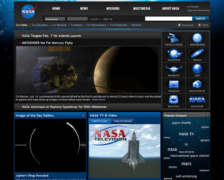
Task: Open the NASA People helmet icon
Action: [174, 101]
